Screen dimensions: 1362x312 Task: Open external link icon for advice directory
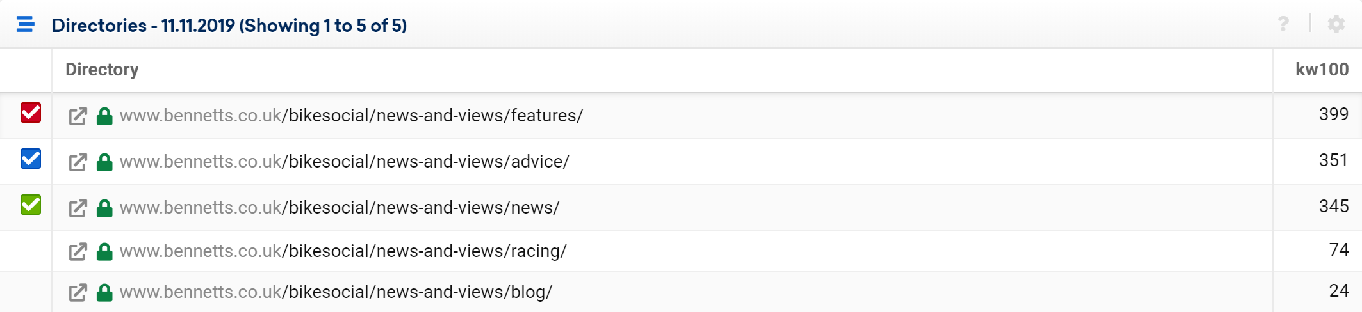[78, 162]
